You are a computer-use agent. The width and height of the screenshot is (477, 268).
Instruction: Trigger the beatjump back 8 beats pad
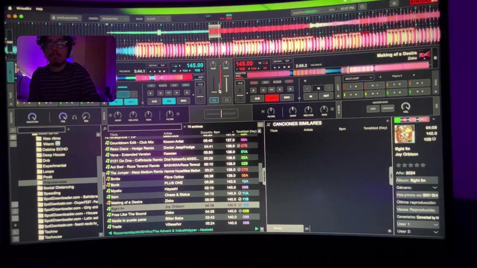(x=397, y=92)
